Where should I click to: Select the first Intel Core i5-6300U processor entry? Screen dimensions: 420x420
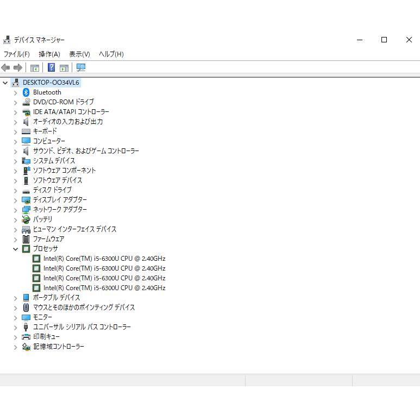[104, 259]
